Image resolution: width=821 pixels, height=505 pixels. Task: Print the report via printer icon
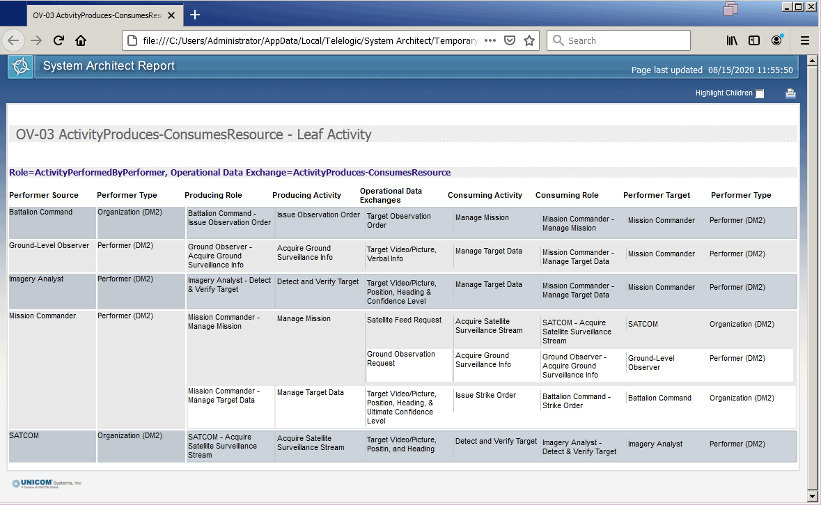tap(790, 93)
